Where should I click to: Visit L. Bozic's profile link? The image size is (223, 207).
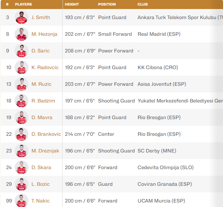point(40,184)
